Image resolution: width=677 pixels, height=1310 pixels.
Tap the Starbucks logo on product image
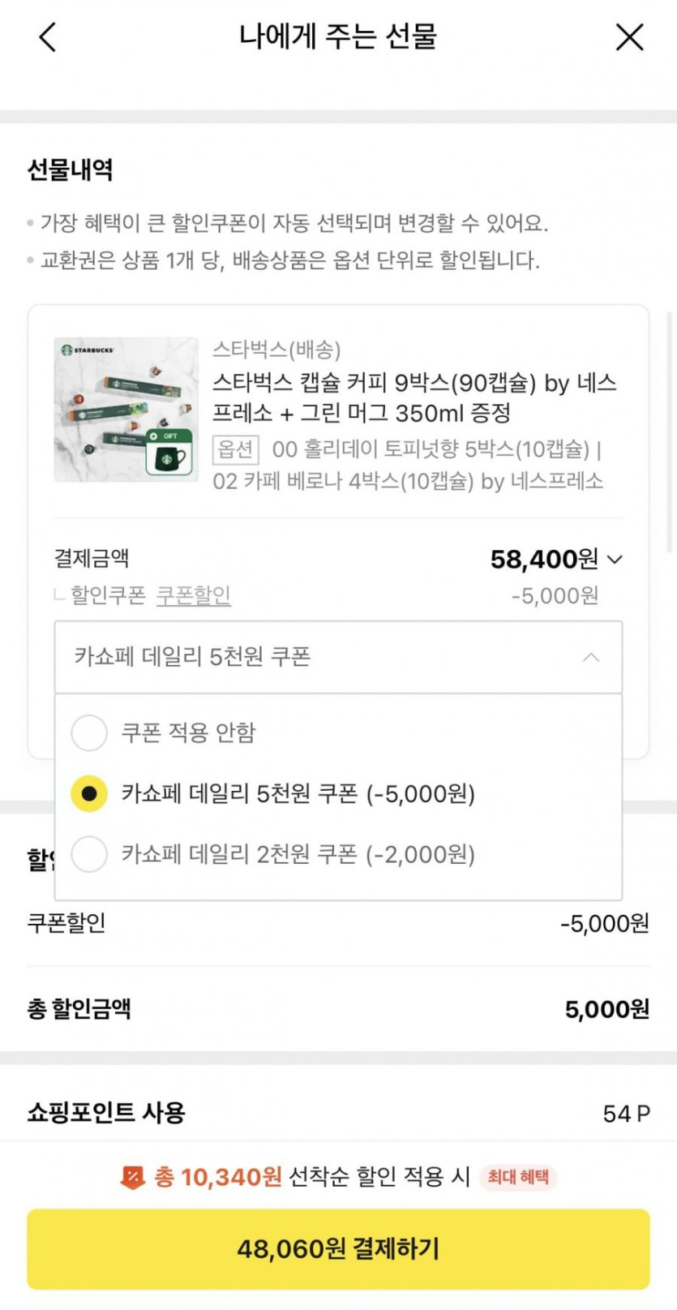point(67,350)
